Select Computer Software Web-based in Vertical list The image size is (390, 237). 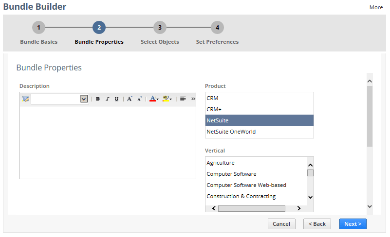(256, 185)
